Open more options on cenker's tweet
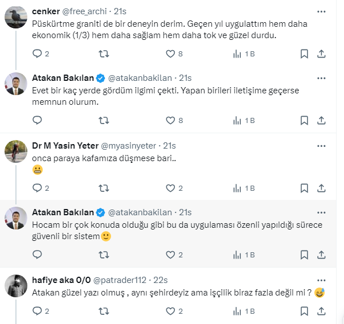This screenshot has height=324, width=344. click(322, 11)
